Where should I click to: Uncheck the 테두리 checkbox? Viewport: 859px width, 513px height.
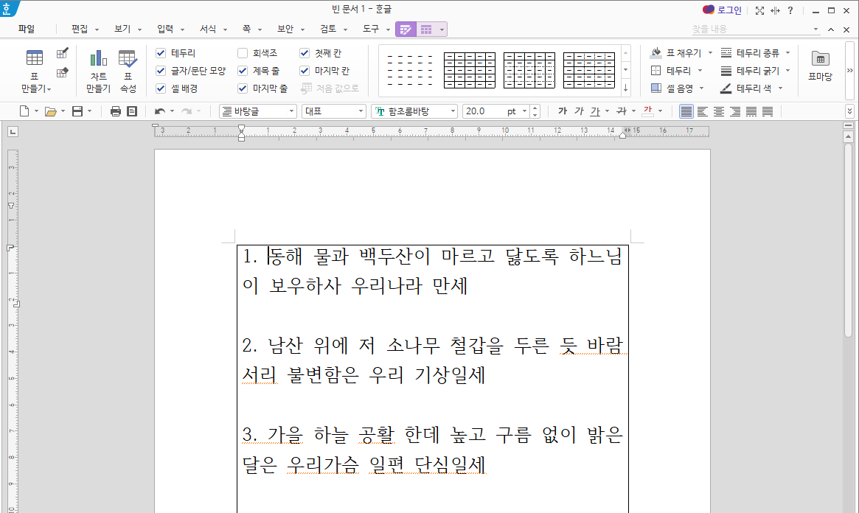click(x=161, y=53)
